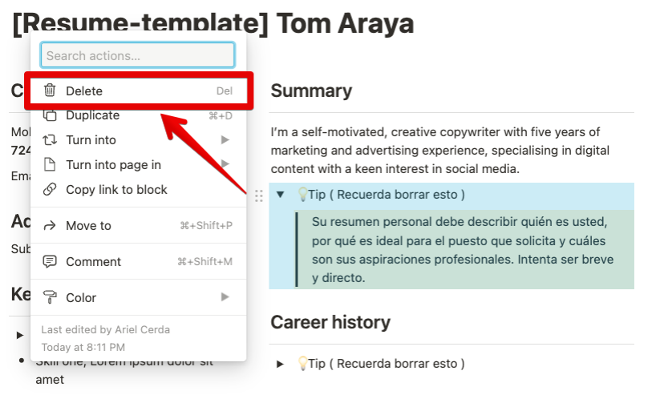
Task: Click the trash icon next to Delete
Action: click(x=50, y=90)
